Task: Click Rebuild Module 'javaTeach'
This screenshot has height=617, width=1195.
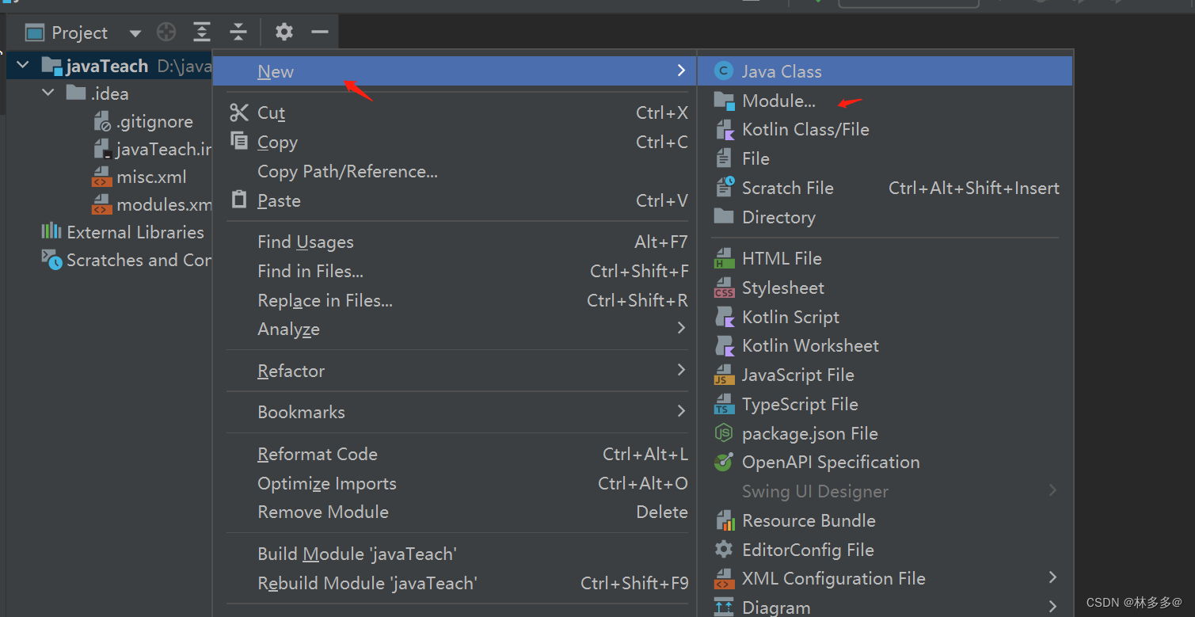Action: [367, 583]
